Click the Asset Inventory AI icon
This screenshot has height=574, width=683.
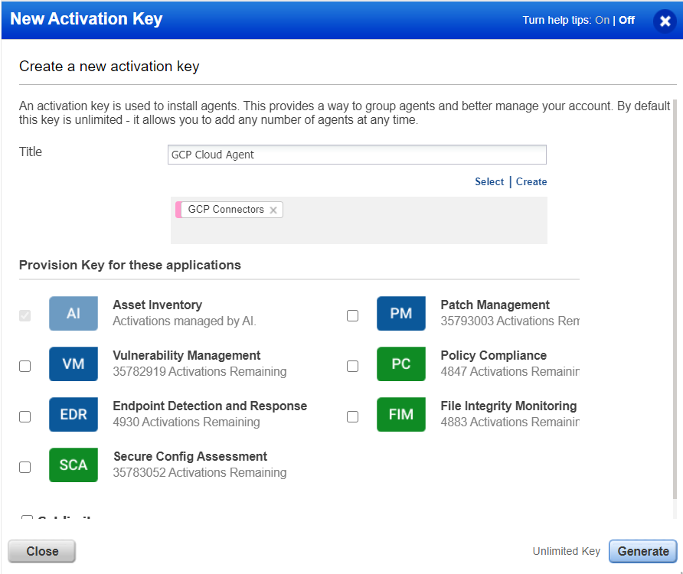point(73,313)
